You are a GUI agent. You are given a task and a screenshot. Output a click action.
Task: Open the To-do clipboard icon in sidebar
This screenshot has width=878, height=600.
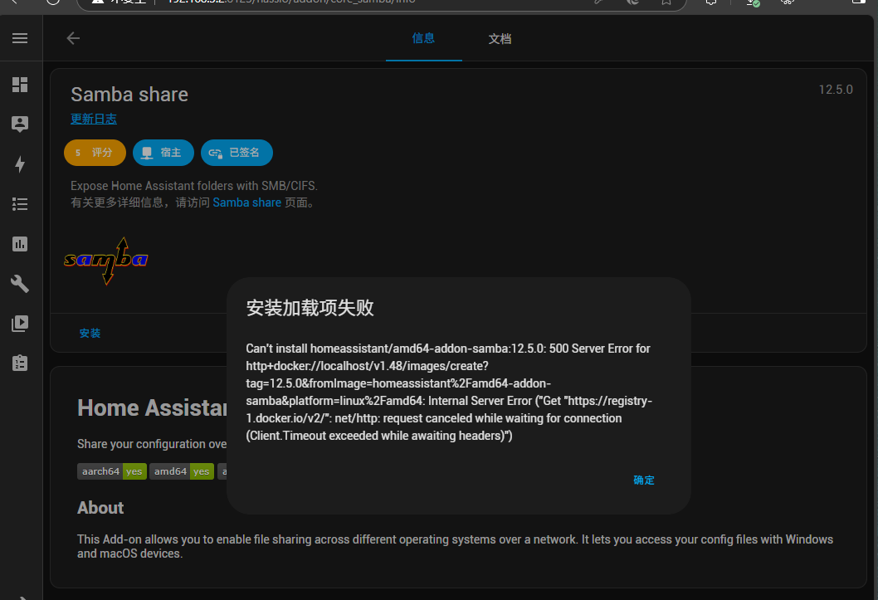(20, 363)
